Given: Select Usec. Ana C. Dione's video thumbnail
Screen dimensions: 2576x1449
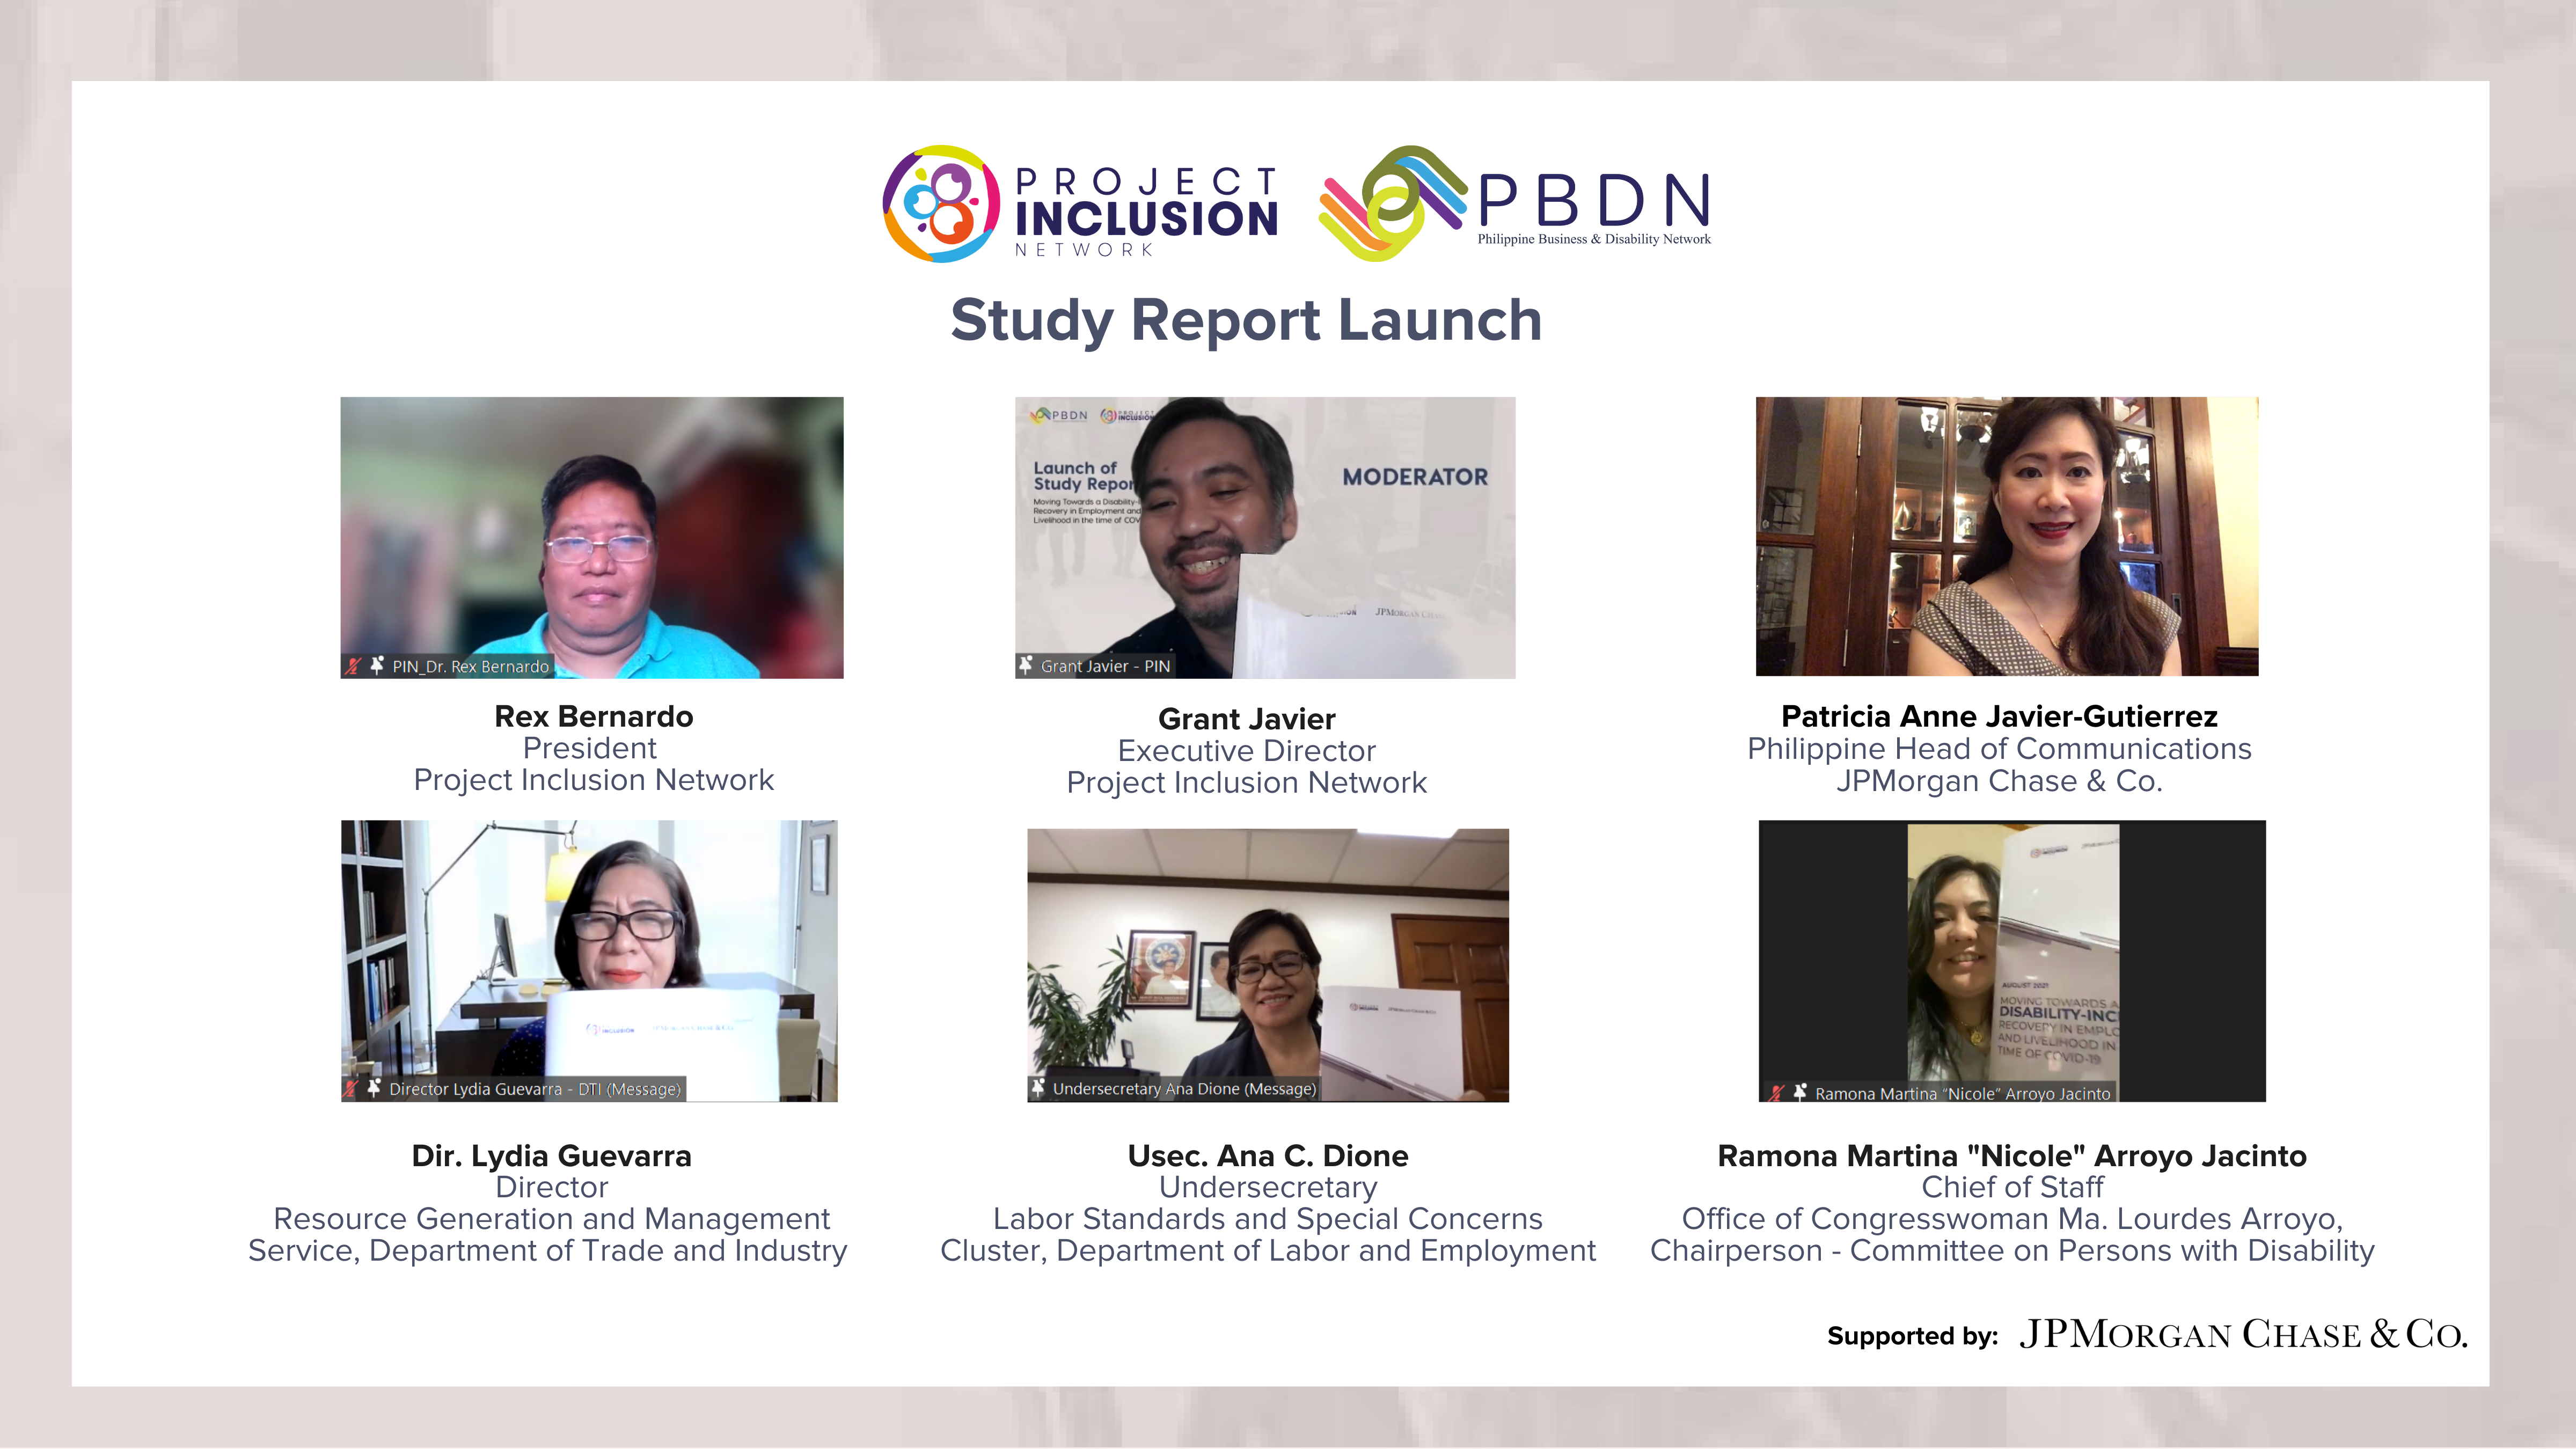Looking at the screenshot, I should (x=1268, y=965).
